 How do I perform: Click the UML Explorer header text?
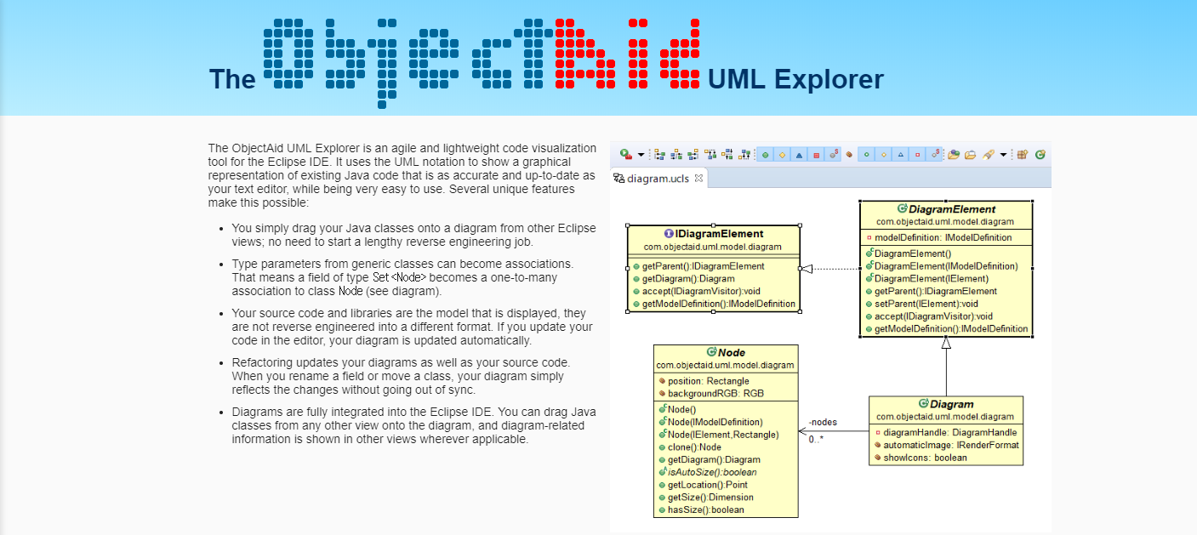click(795, 80)
